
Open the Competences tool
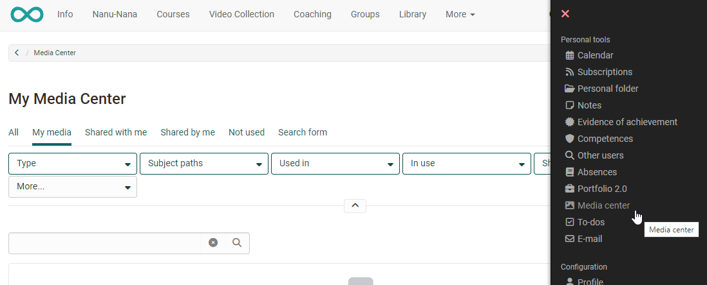pos(605,139)
